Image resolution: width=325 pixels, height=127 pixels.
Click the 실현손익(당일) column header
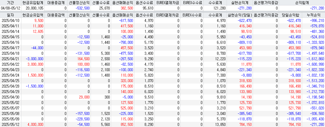(240, 15)
